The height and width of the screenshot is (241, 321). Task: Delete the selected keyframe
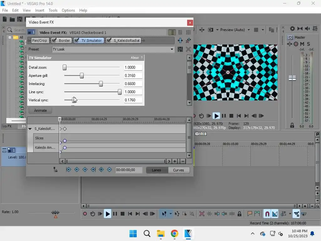click(x=109, y=169)
